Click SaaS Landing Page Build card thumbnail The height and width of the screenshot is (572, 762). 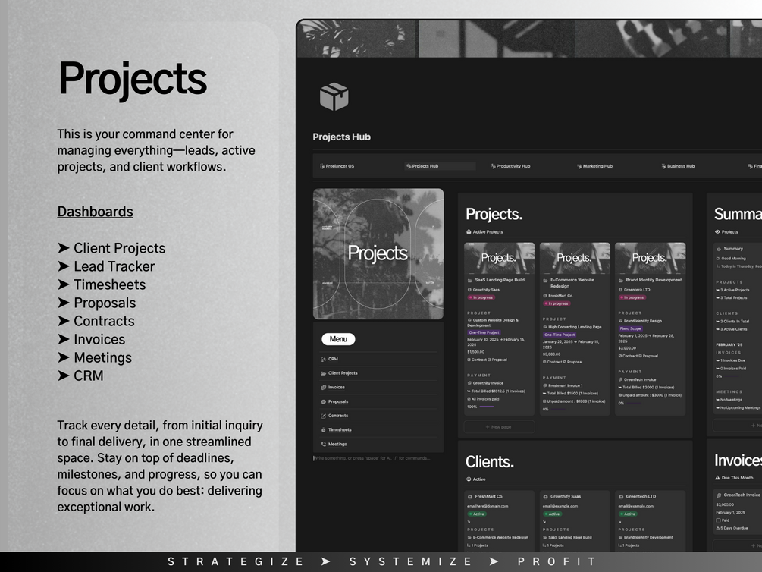pyautogui.click(x=499, y=258)
